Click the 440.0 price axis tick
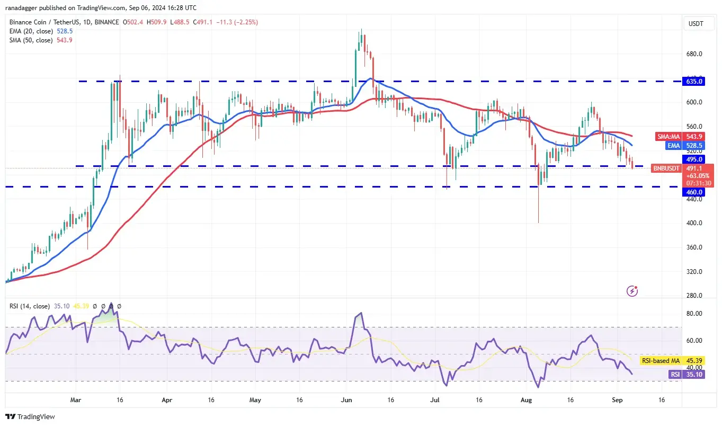Image resolution: width=722 pixels, height=426 pixels. [694, 199]
